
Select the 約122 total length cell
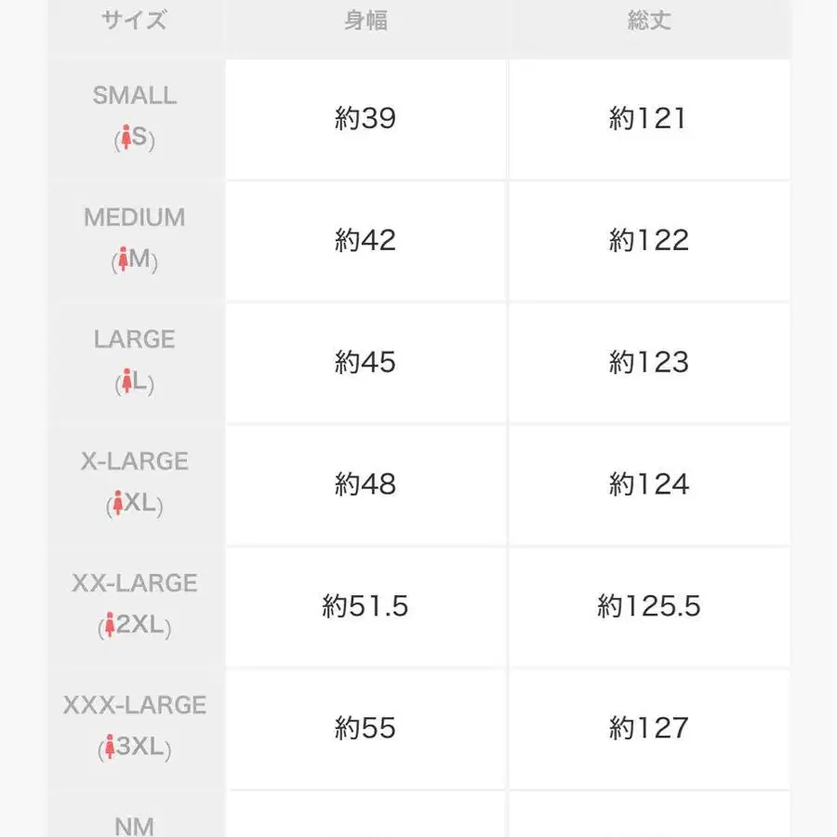pos(650,241)
